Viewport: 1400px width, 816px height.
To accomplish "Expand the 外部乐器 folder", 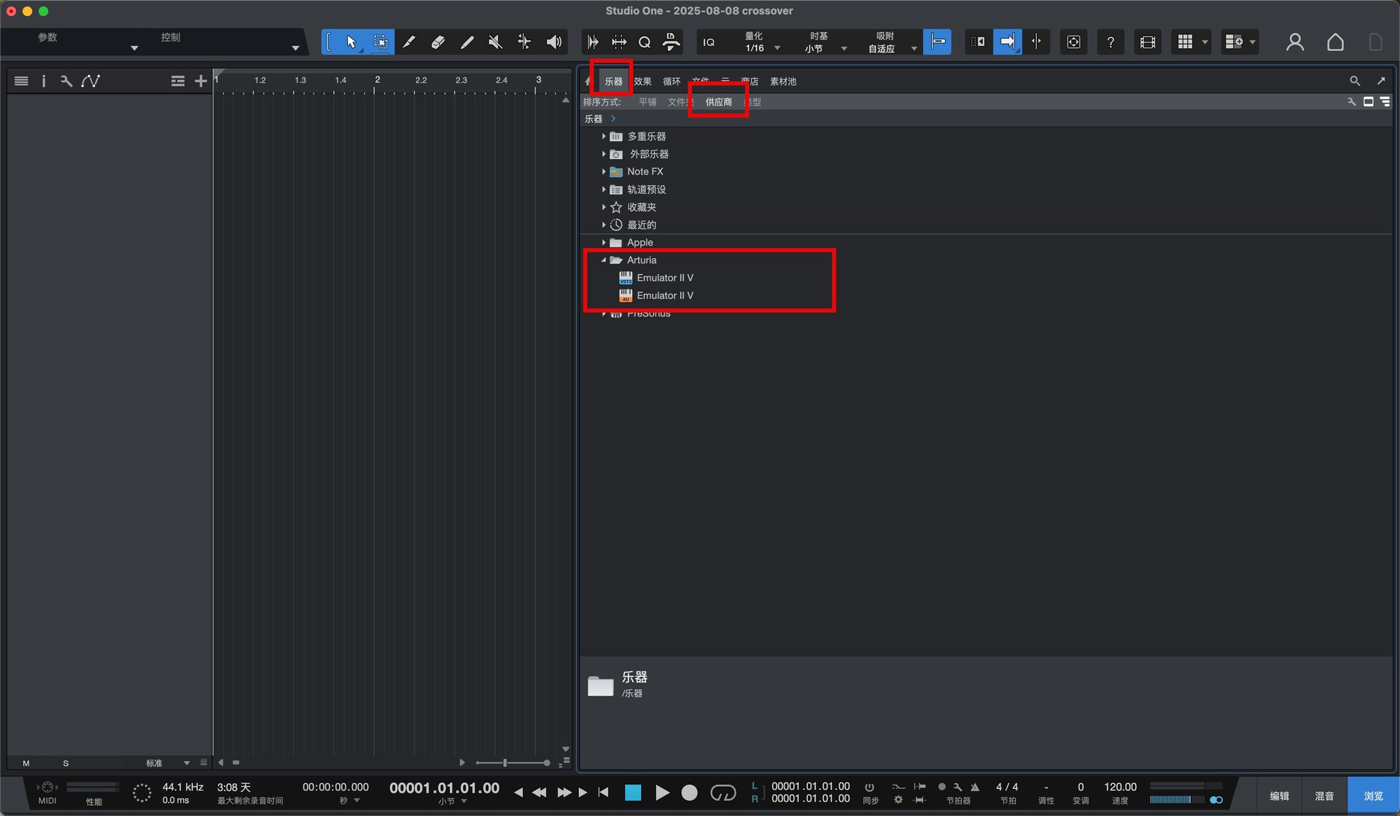I will [603, 154].
